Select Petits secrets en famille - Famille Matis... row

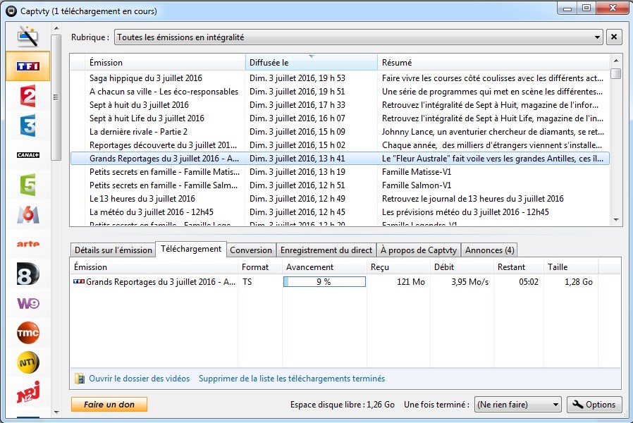point(340,172)
